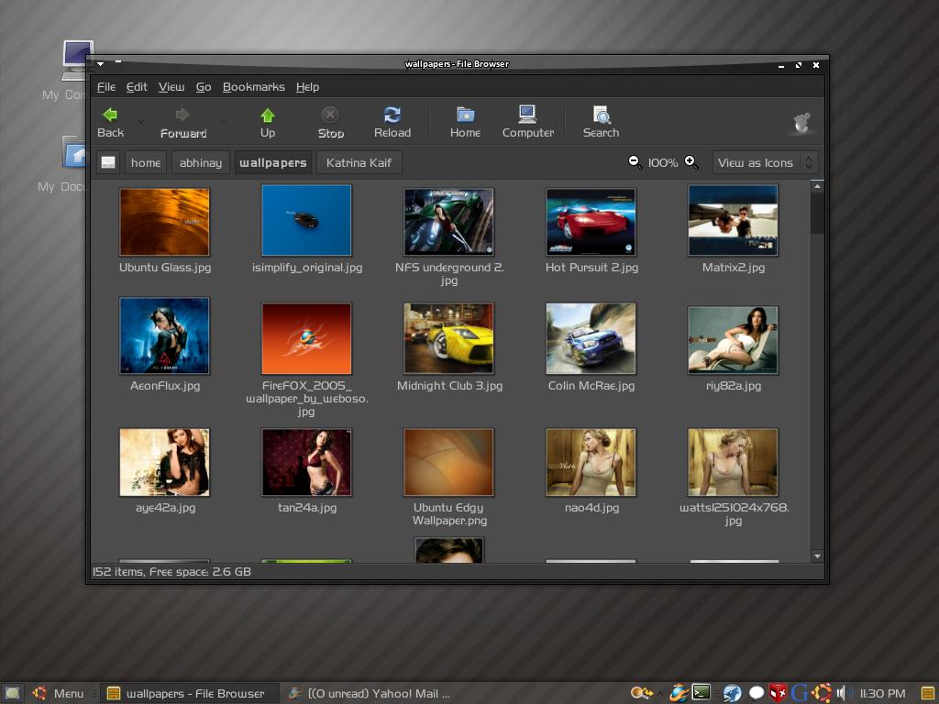Click the globe browser tray icon

coord(679,693)
